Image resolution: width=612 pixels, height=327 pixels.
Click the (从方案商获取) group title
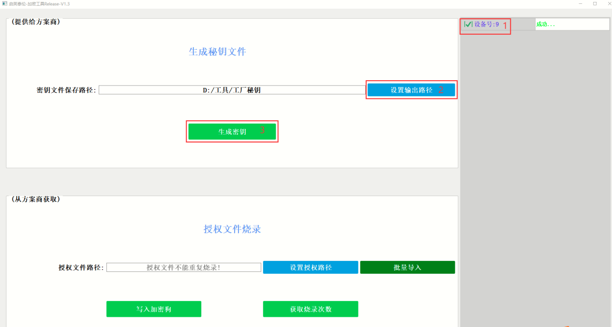point(35,199)
